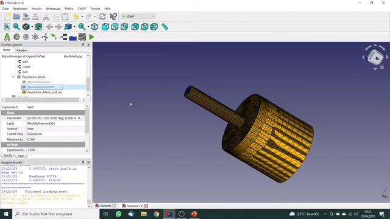Select the wall tree item

[25, 72]
